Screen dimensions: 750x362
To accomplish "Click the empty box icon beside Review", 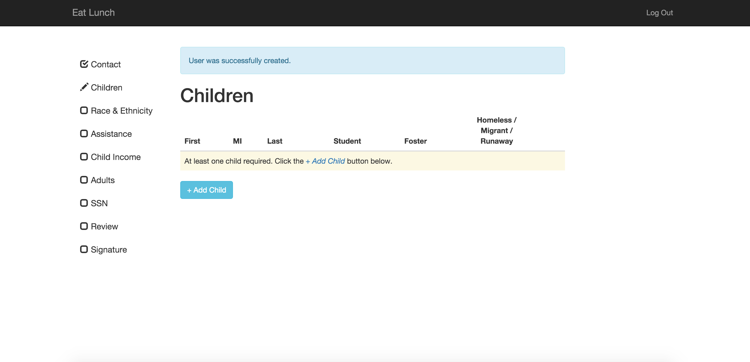I will pyautogui.click(x=84, y=226).
